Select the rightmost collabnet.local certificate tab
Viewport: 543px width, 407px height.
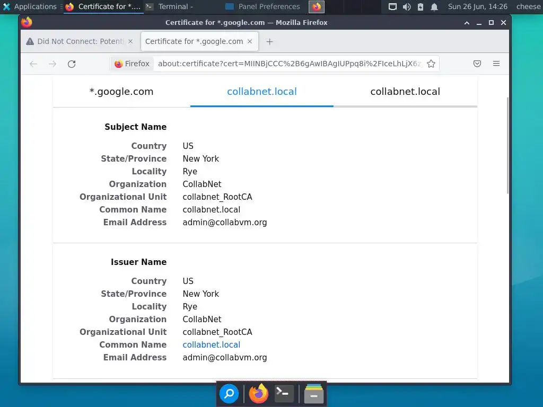coord(405,92)
